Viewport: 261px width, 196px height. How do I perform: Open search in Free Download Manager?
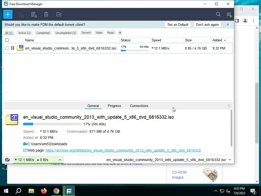point(218,14)
